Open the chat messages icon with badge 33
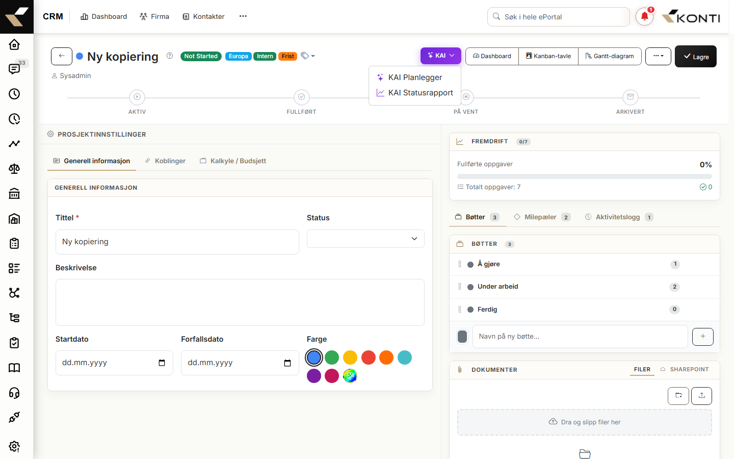The image size is (734, 459). coord(14,69)
